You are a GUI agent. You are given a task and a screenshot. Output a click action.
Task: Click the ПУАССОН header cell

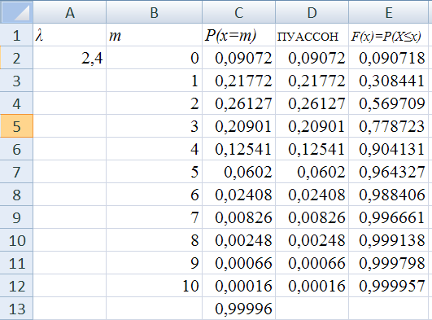click(312, 35)
